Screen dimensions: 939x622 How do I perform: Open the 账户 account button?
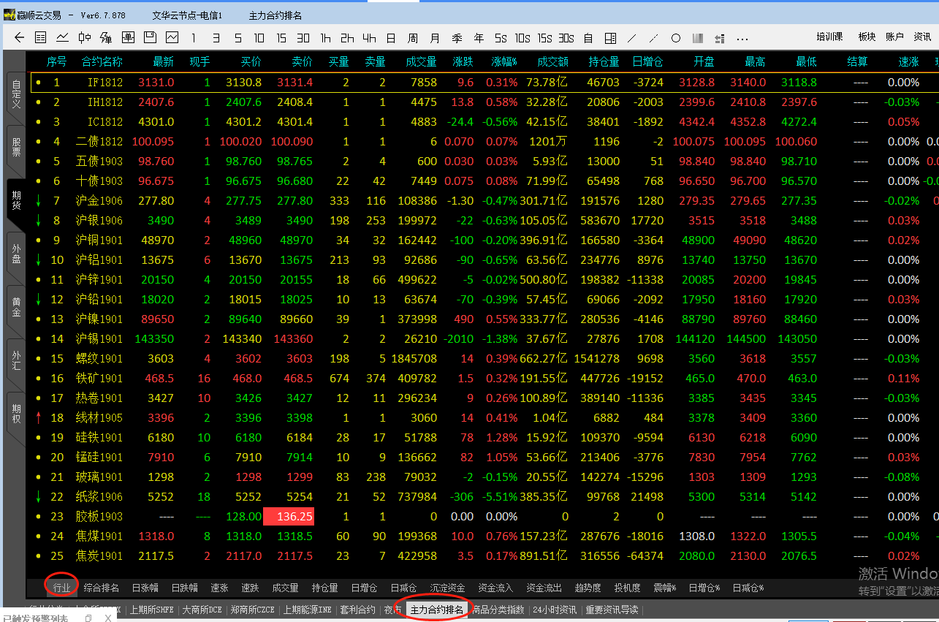click(894, 37)
